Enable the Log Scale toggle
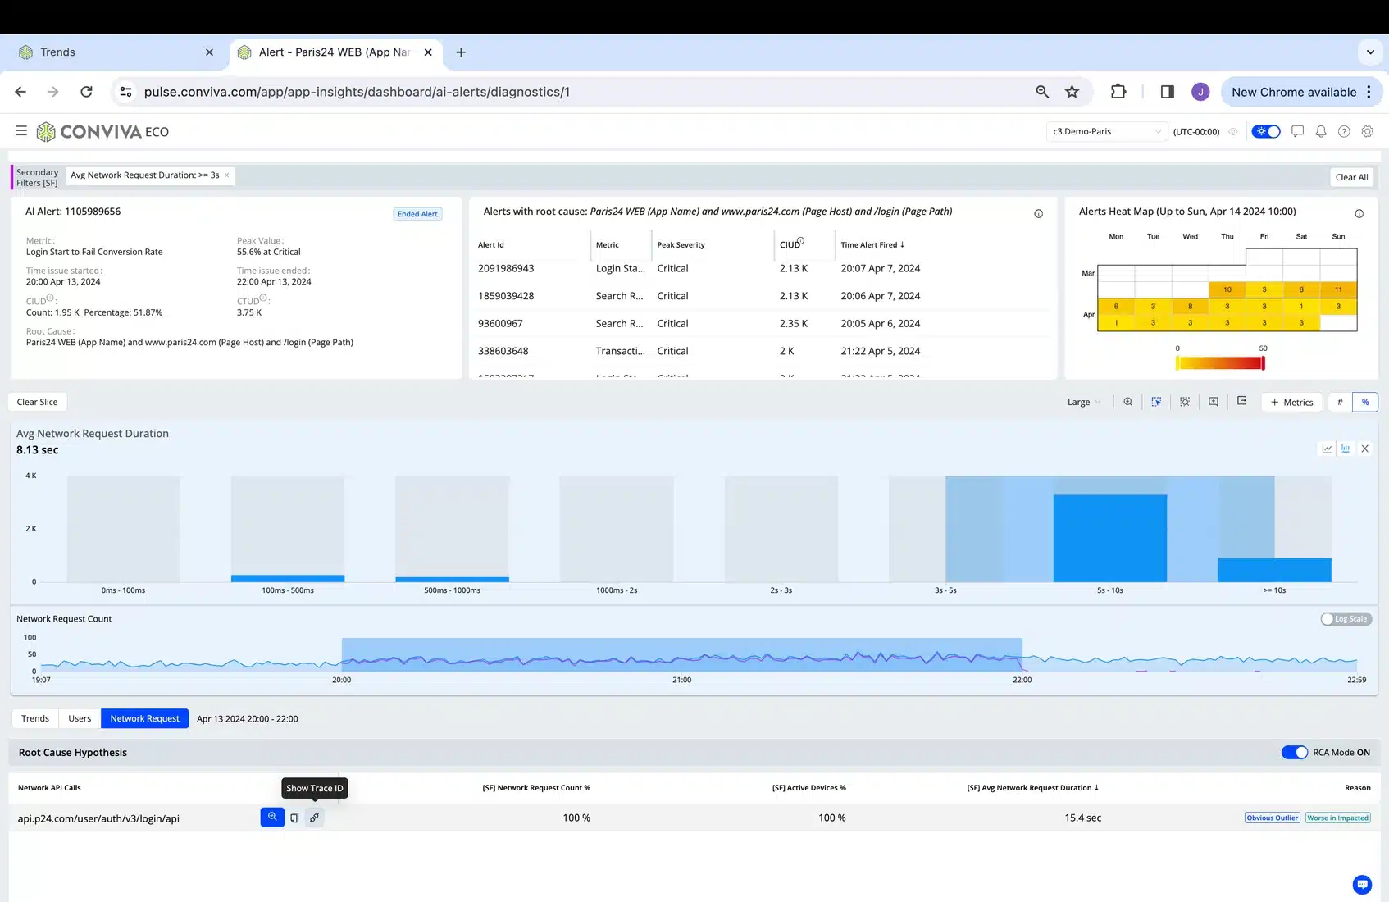 [x=1345, y=619]
